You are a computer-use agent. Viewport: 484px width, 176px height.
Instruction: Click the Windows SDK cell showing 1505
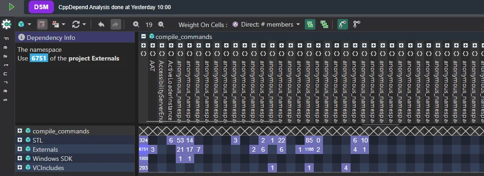[144, 159]
